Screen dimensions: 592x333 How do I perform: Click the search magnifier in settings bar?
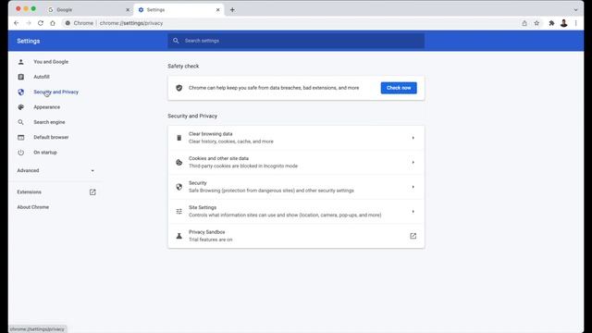coord(176,41)
